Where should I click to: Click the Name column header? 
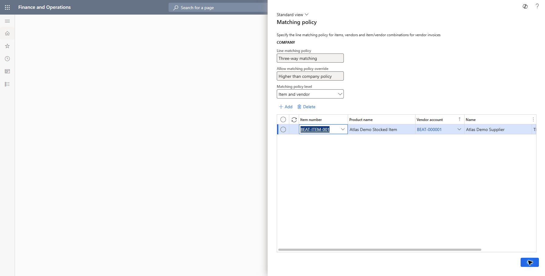pyautogui.click(x=498, y=119)
